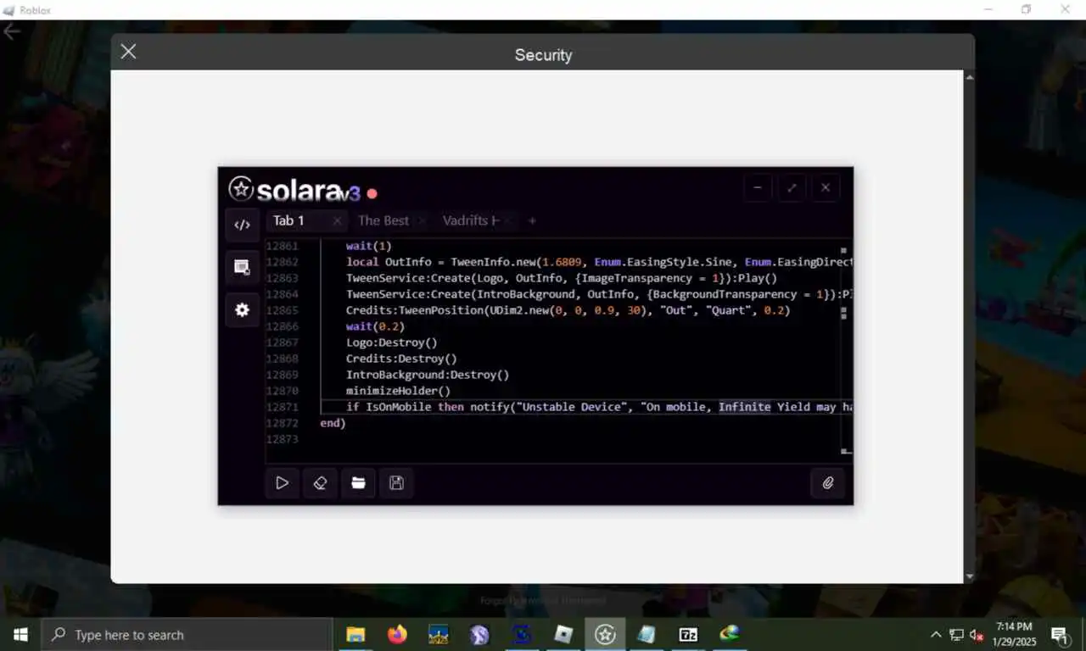Switch to the Vadrifts tab
The width and height of the screenshot is (1086, 651).
(x=470, y=220)
